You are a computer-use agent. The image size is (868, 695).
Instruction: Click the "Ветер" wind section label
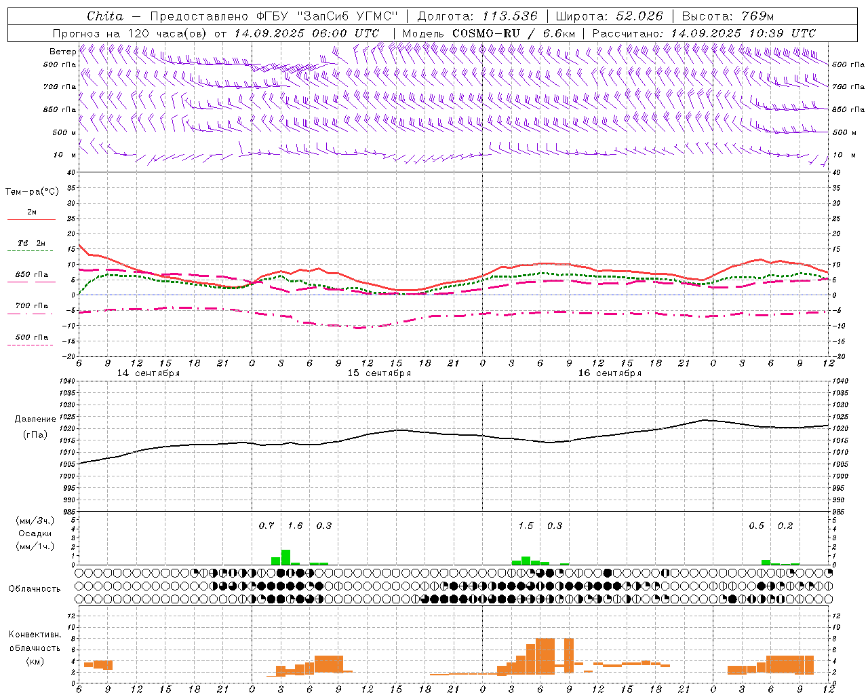pyautogui.click(x=63, y=52)
